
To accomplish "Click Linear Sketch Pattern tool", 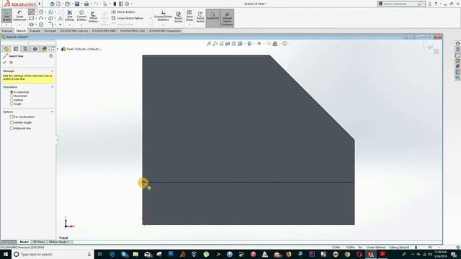I will point(127,18).
